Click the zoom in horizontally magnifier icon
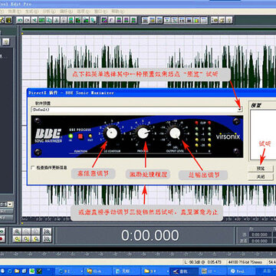Image resolution: width=276 pixels, height=276 pixels. point(18,232)
